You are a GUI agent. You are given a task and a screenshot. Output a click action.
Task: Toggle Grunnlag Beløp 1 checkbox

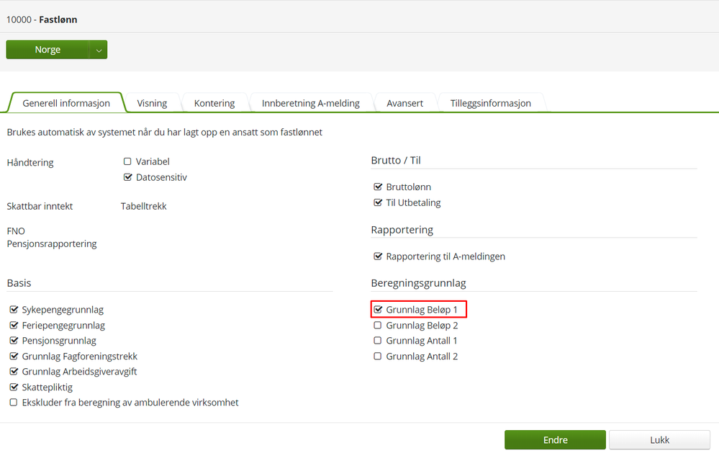[x=378, y=310]
